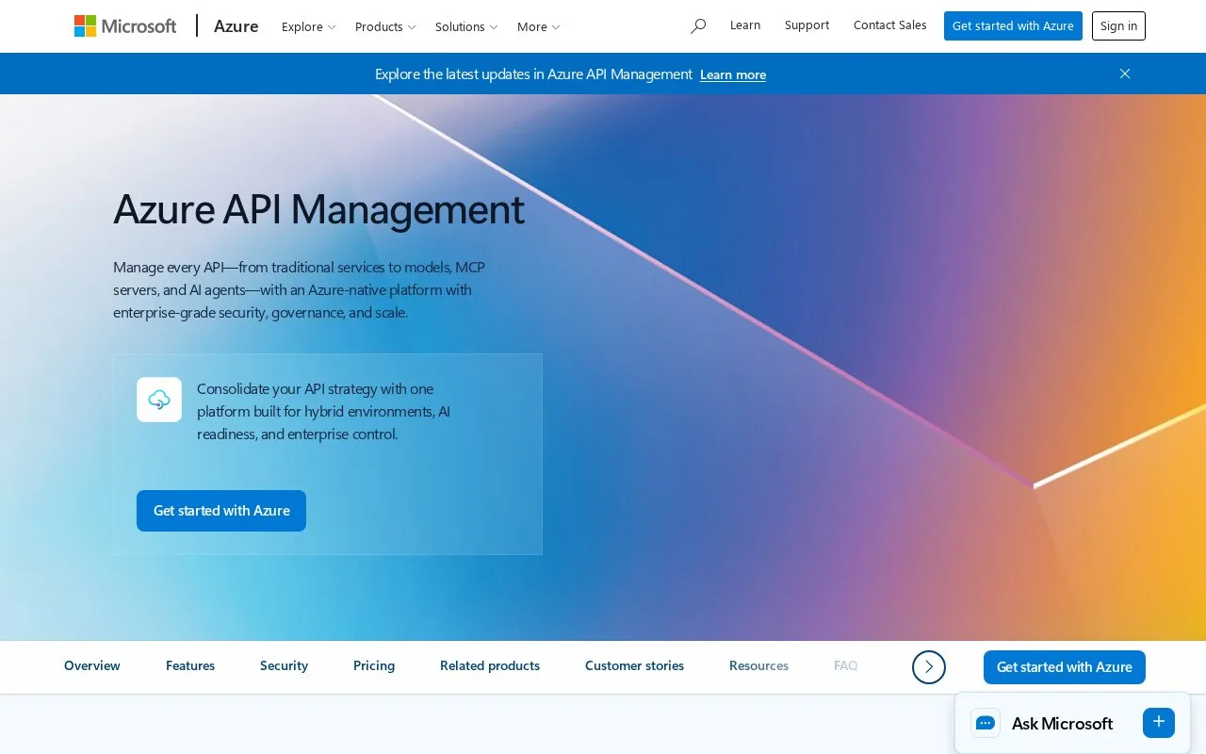Click the Ask Microsoft chat bubble icon
The image size is (1206, 754).
(986, 723)
